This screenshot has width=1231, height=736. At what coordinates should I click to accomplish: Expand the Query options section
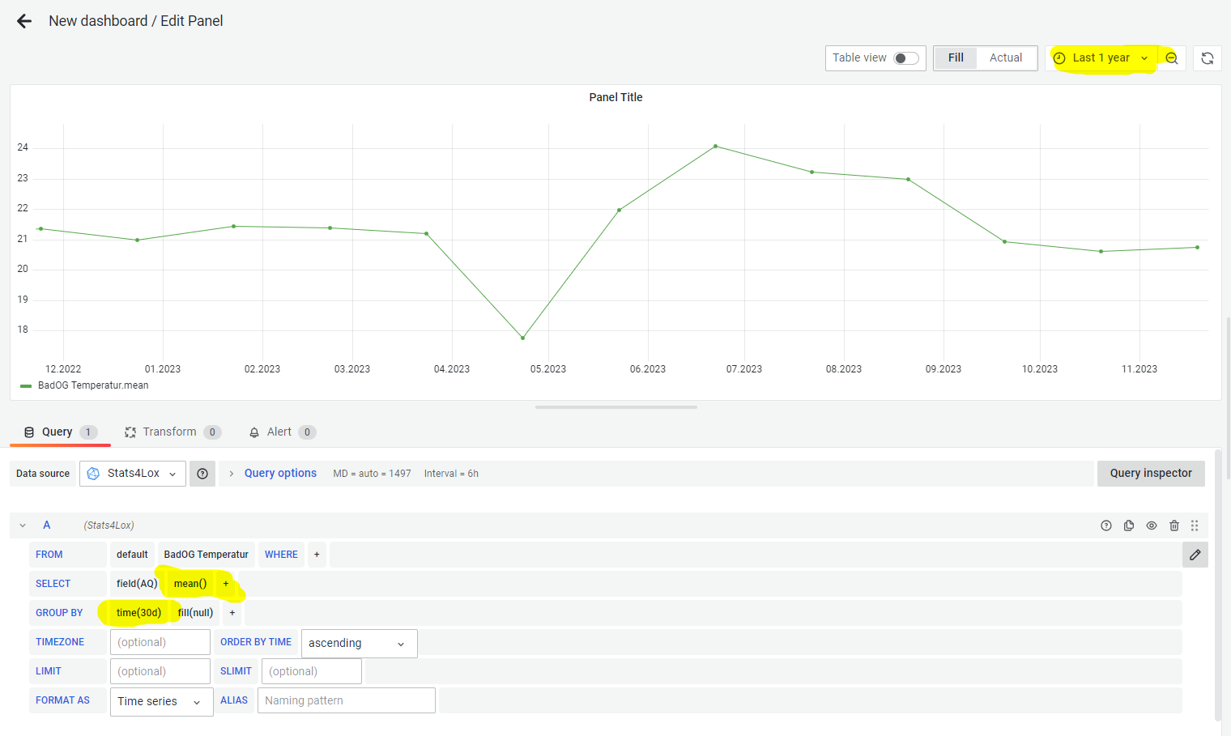pyautogui.click(x=280, y=474)
